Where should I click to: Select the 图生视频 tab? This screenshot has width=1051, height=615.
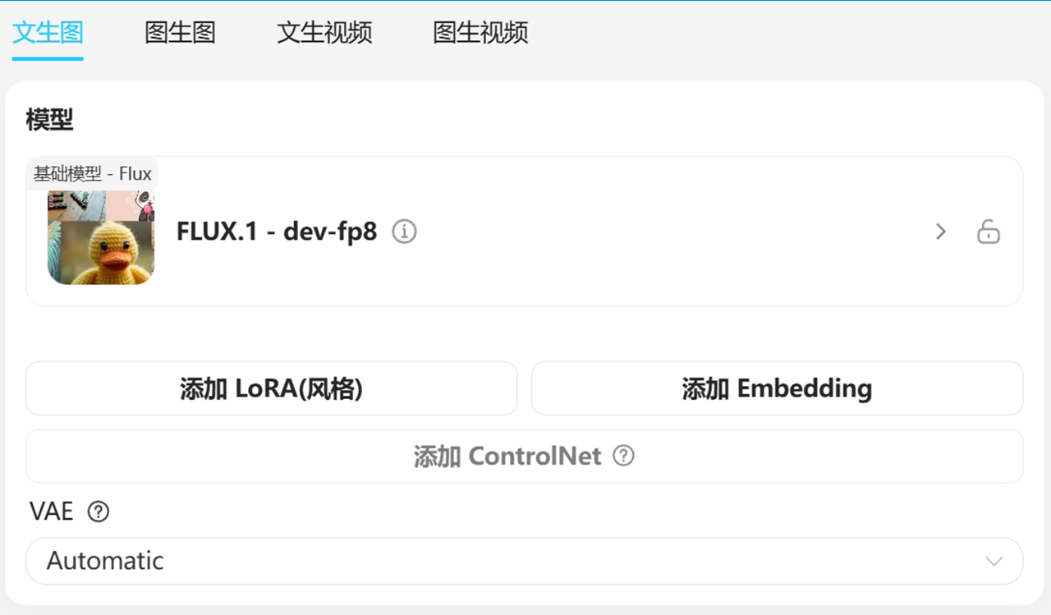point(480,33)
